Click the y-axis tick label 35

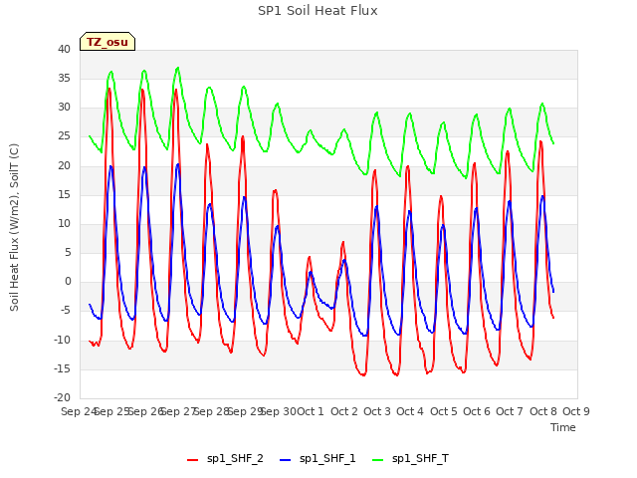[64, 78]
